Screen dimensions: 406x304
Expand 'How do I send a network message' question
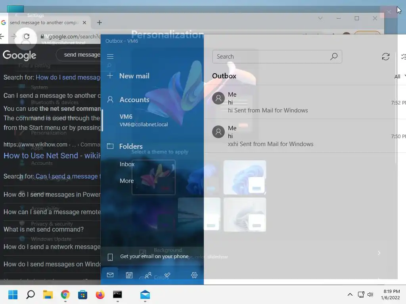[52, 247]
